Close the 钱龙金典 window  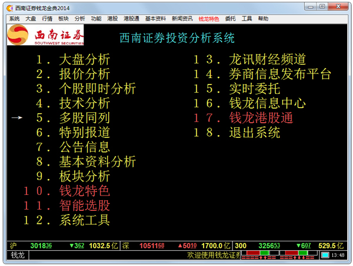(338, 6)
